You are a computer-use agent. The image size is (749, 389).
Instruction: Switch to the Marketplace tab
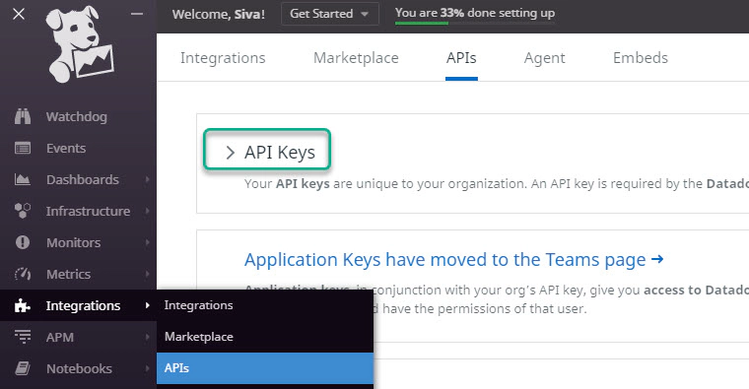click(356, 58)
